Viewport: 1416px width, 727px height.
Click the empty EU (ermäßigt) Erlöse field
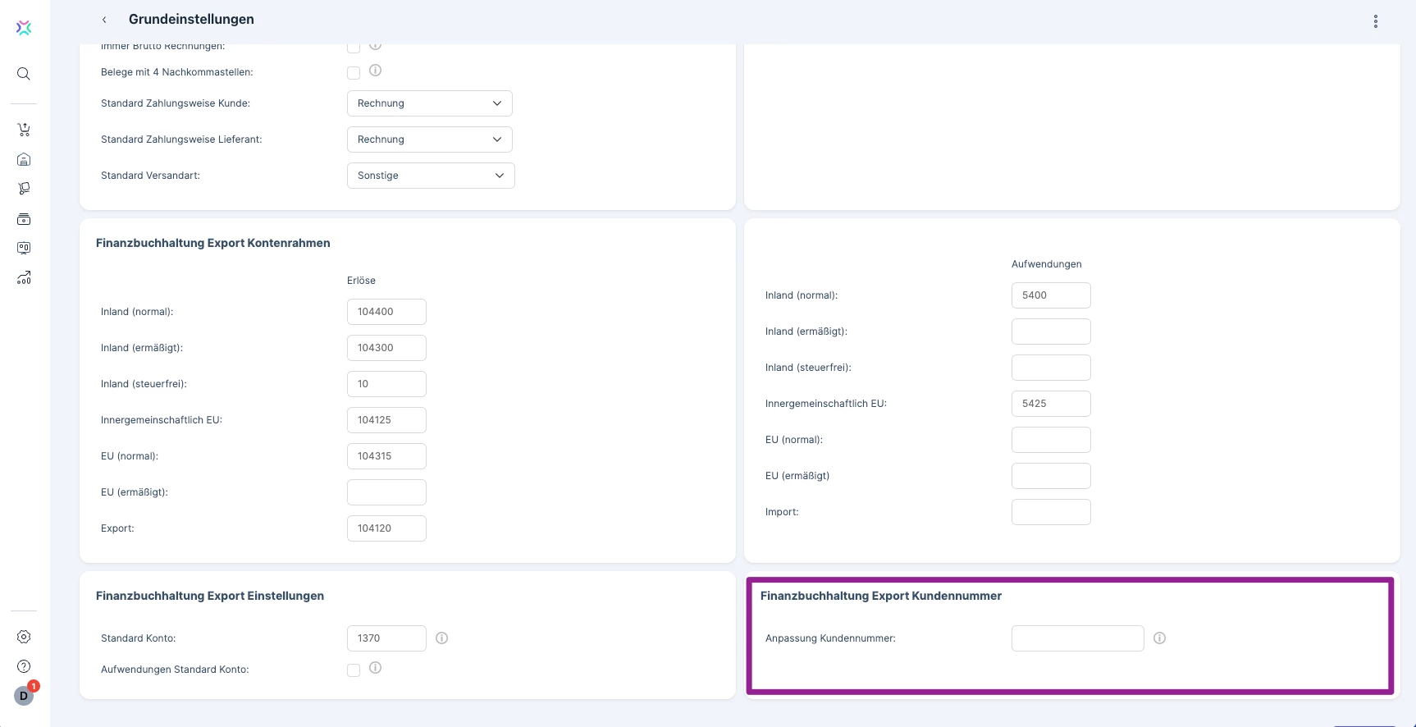click(x=386, y=492)
